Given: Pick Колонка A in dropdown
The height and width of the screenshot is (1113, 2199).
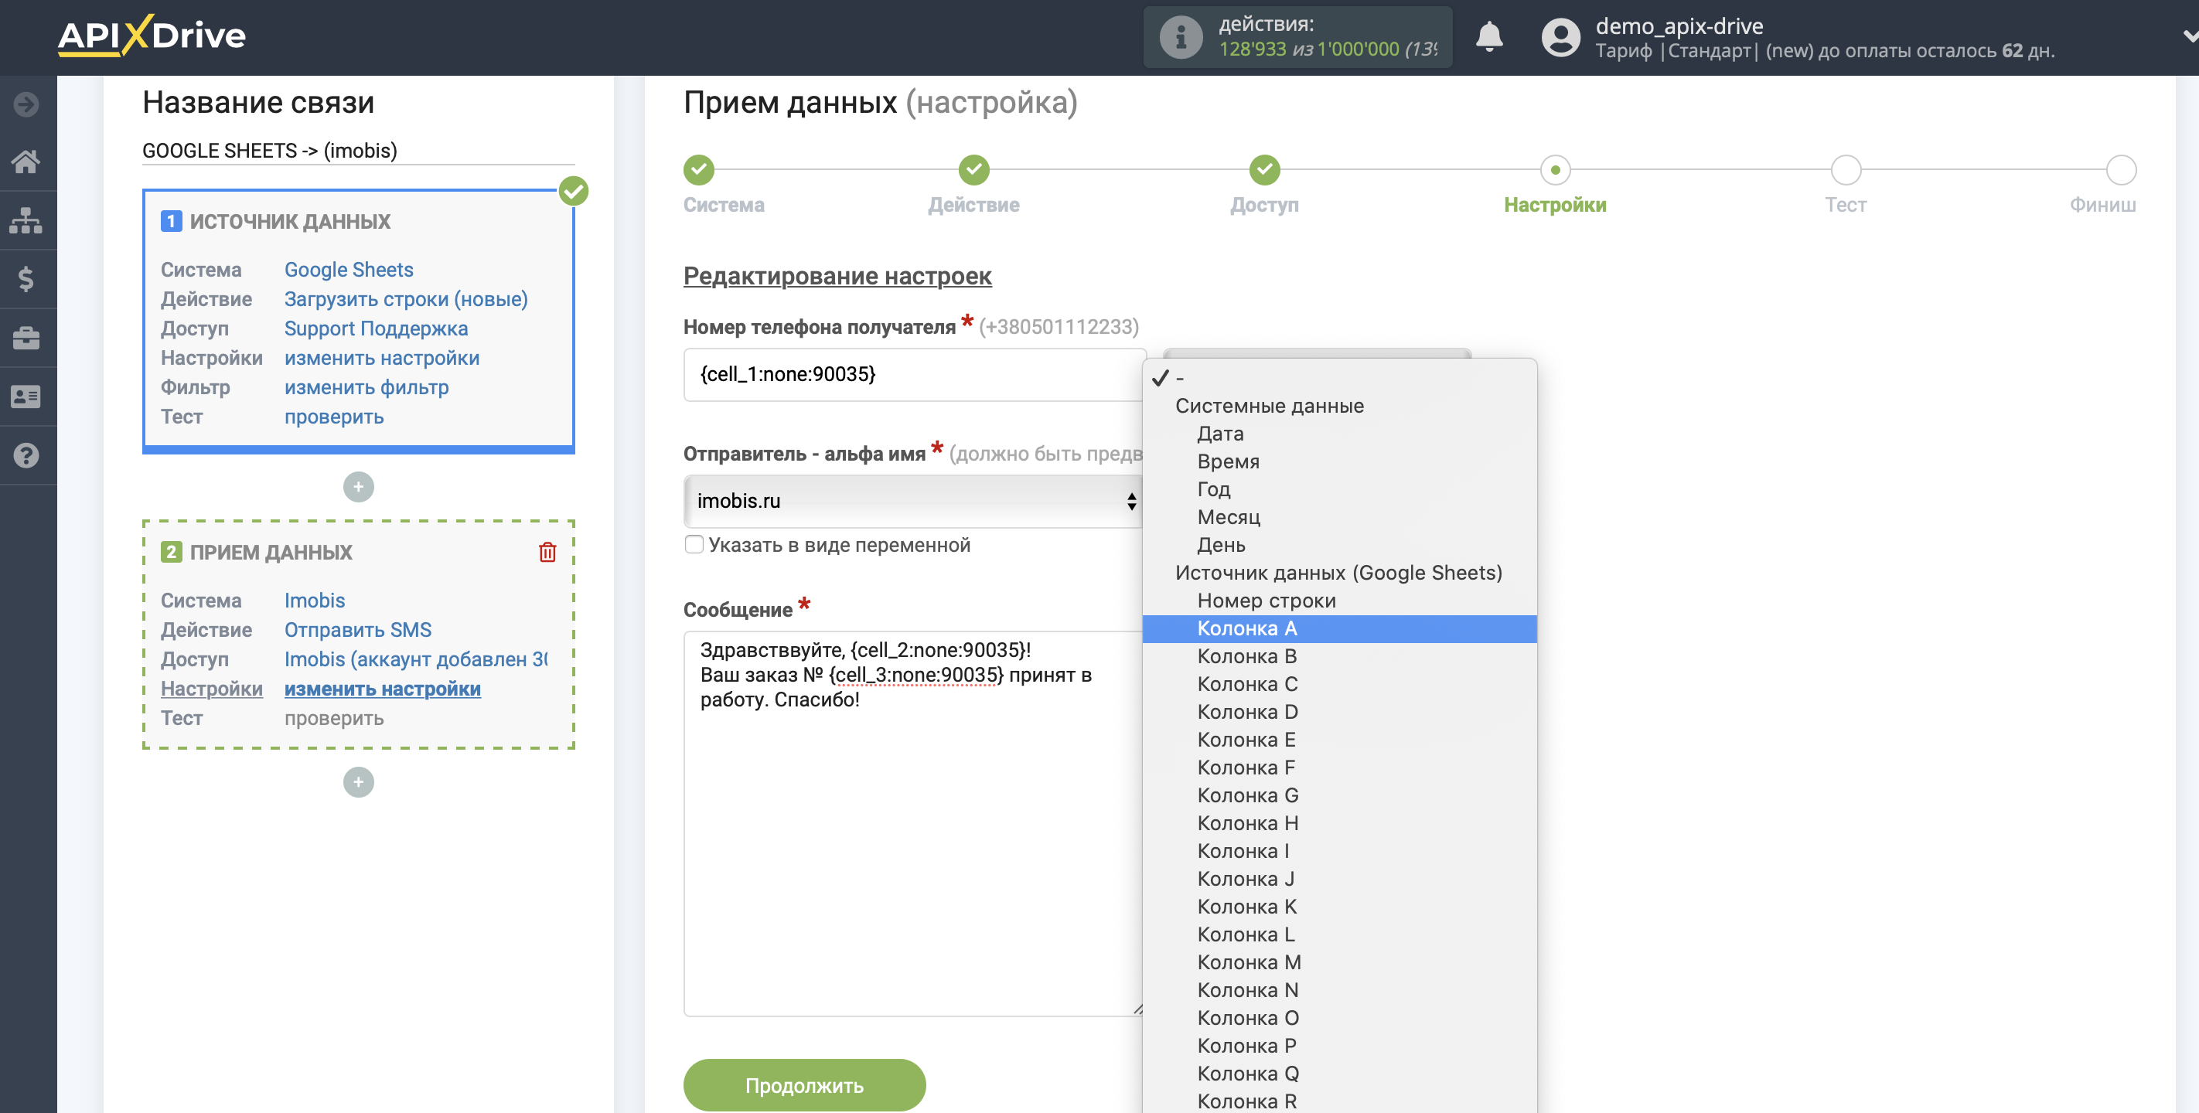Looking at the screenshot, I should pyautogui.click(x=1339, y=628).
